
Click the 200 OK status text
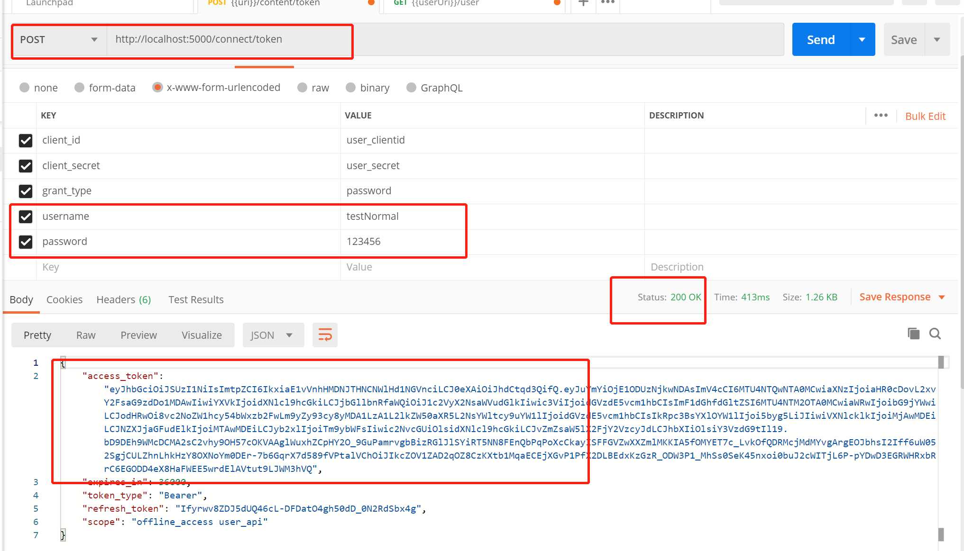click(x=686, y=297)
